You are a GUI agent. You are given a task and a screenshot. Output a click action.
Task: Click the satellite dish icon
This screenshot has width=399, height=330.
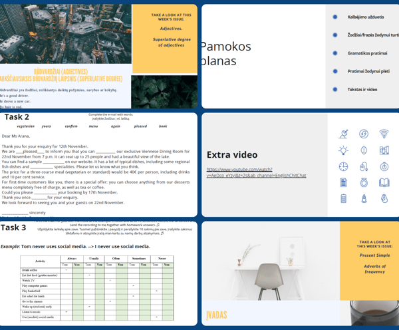(343, 134)
